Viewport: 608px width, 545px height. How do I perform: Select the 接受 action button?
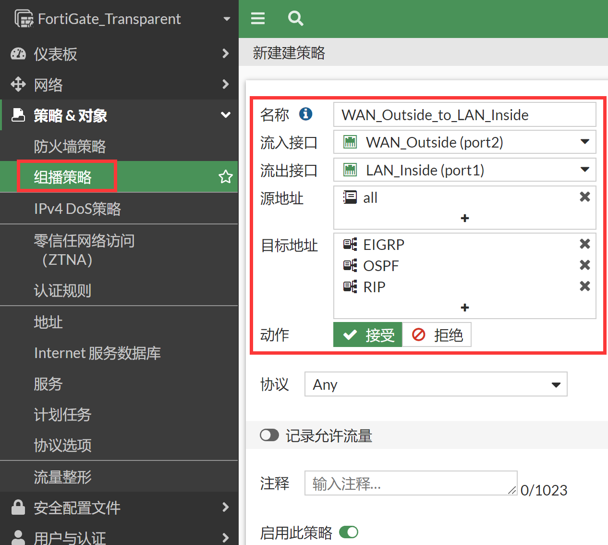tap(368, 334)
